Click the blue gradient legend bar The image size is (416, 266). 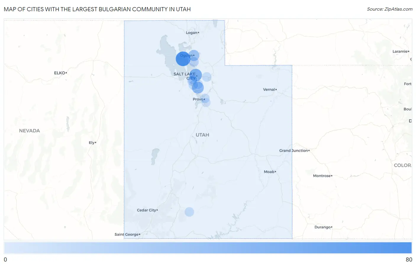tap(208, 248)
